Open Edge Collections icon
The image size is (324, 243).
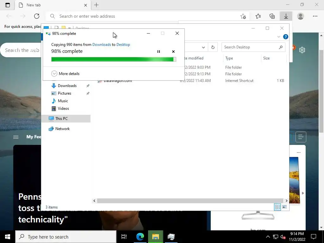coord(272,16)
